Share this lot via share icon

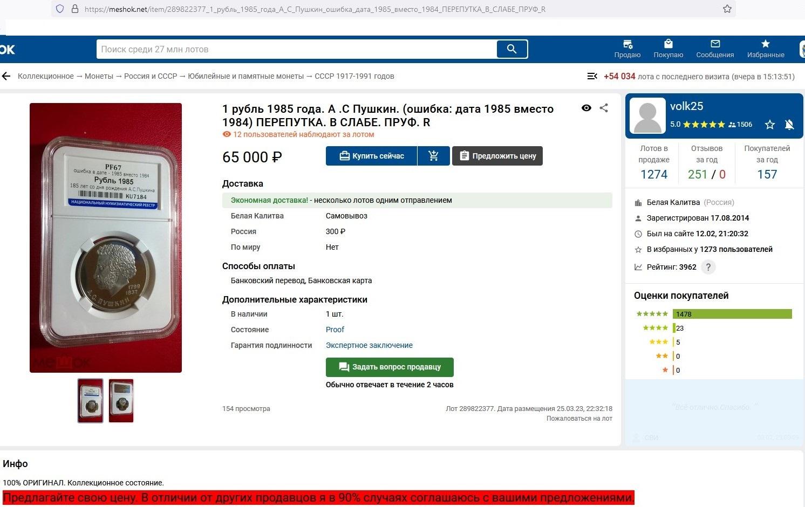[x=604, y=108]
